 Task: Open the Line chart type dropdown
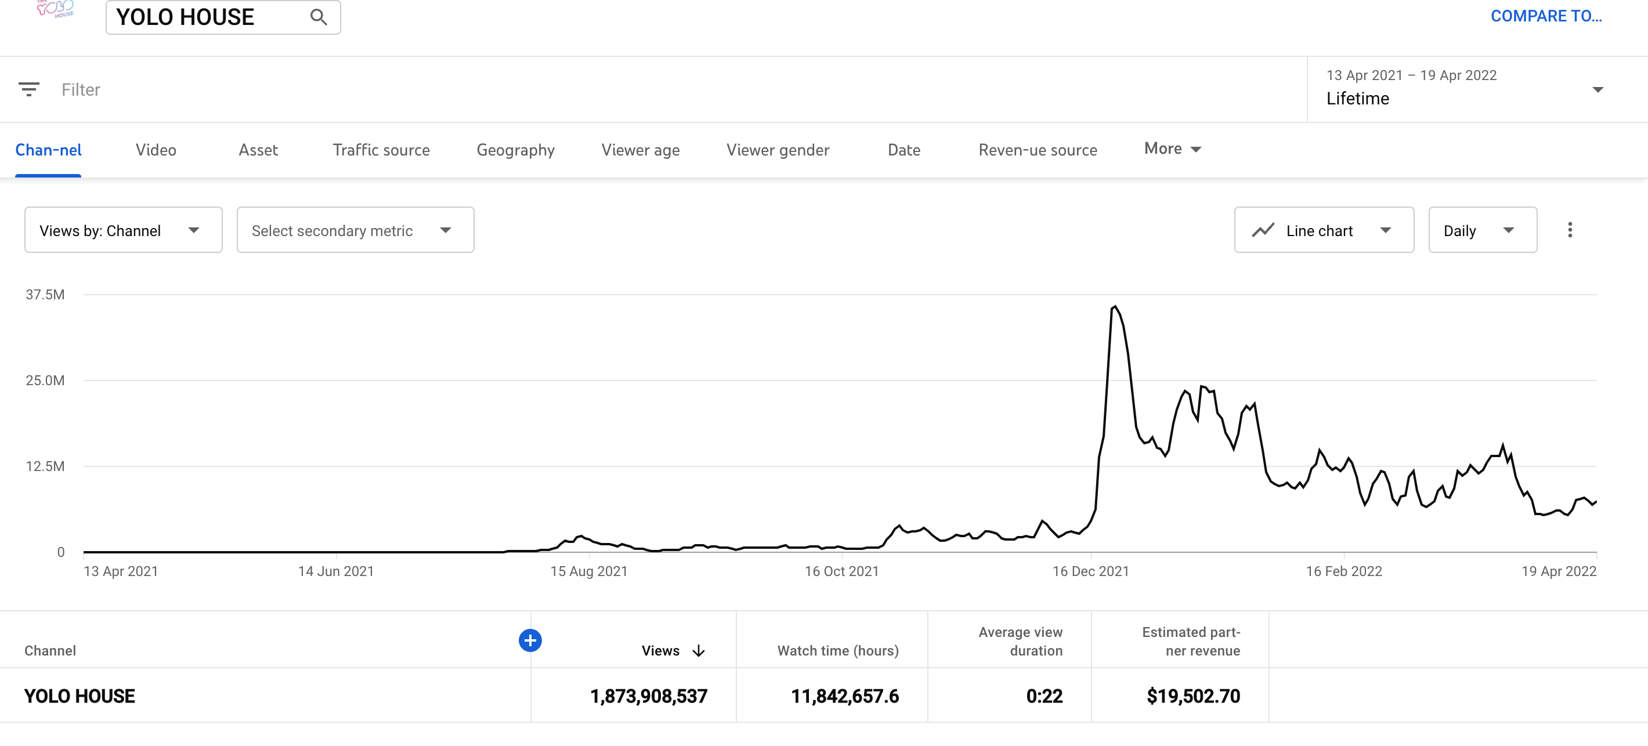pos(1324,230)
